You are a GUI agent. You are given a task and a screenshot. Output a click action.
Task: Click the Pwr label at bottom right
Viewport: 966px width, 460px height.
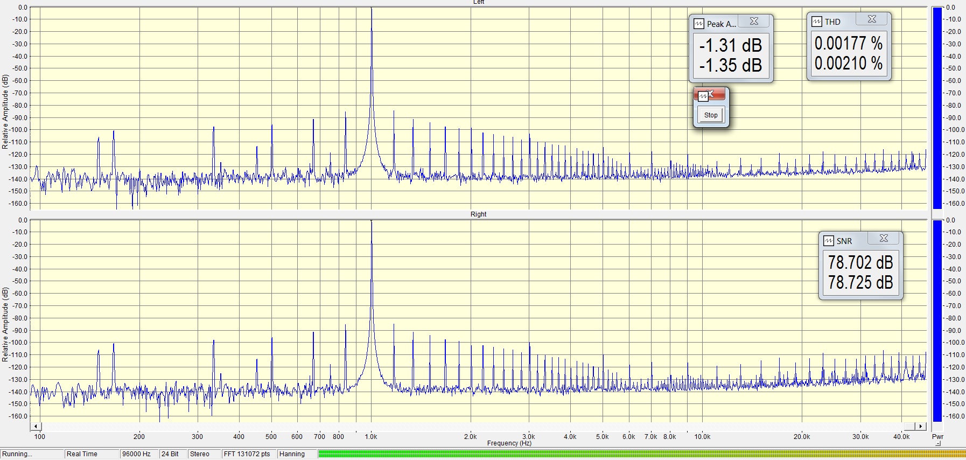(x=937, y=437)
